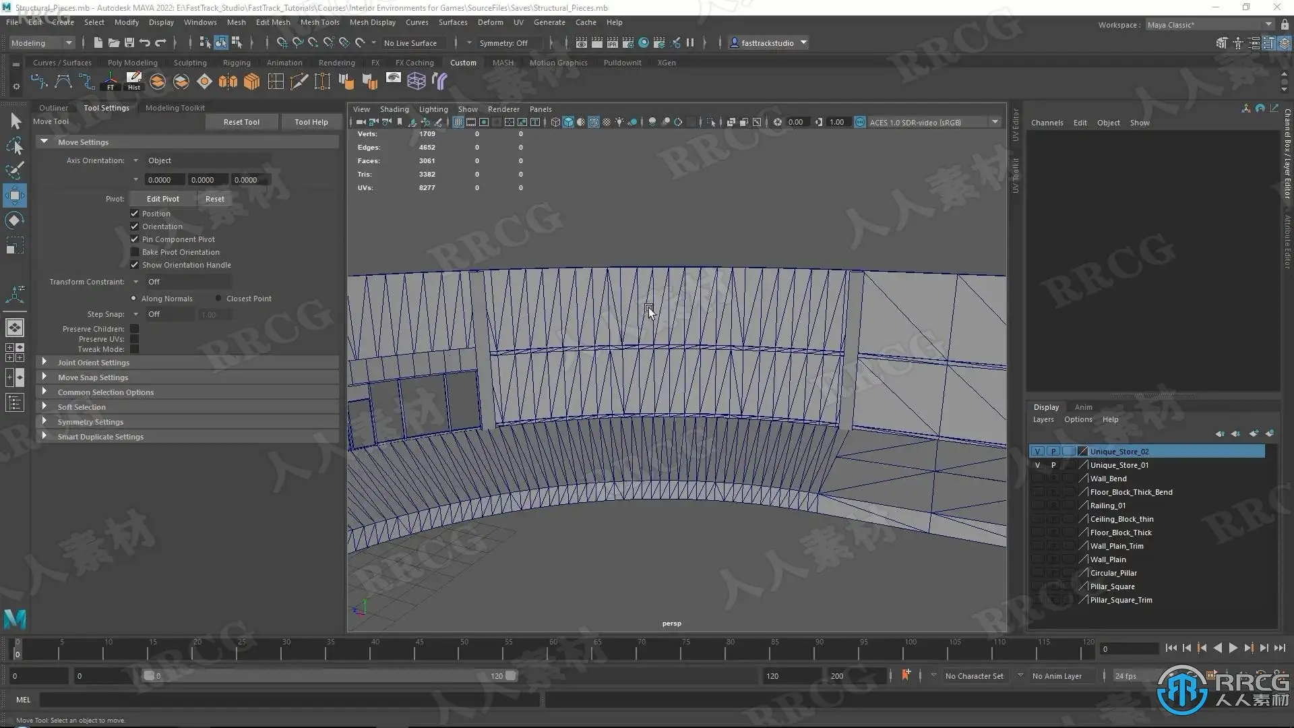The image size is (1294, 728).
Task: Toggle visibility V of Unique_Store_01 layer
Action: point(1037,465)
